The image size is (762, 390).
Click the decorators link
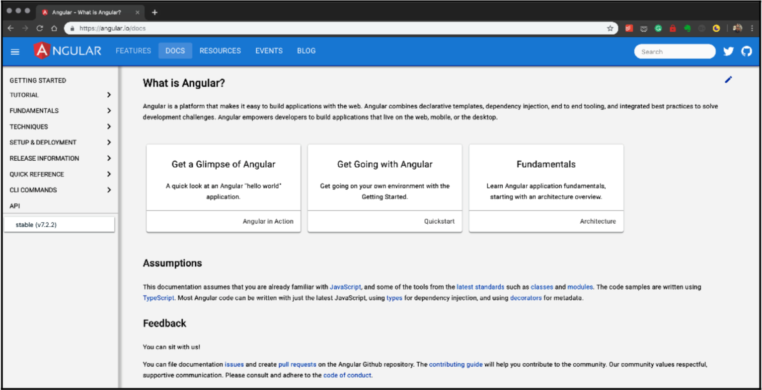526,298
